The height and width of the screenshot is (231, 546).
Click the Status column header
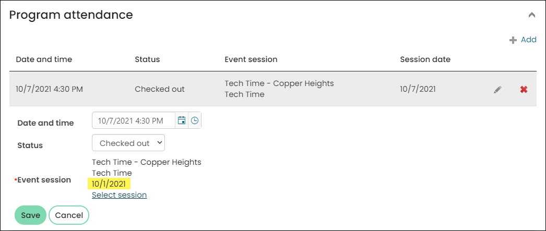pyautogui.click(x=147, y=59)
